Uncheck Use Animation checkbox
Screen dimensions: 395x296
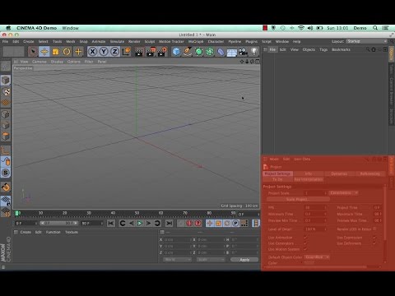pos(305,238)
